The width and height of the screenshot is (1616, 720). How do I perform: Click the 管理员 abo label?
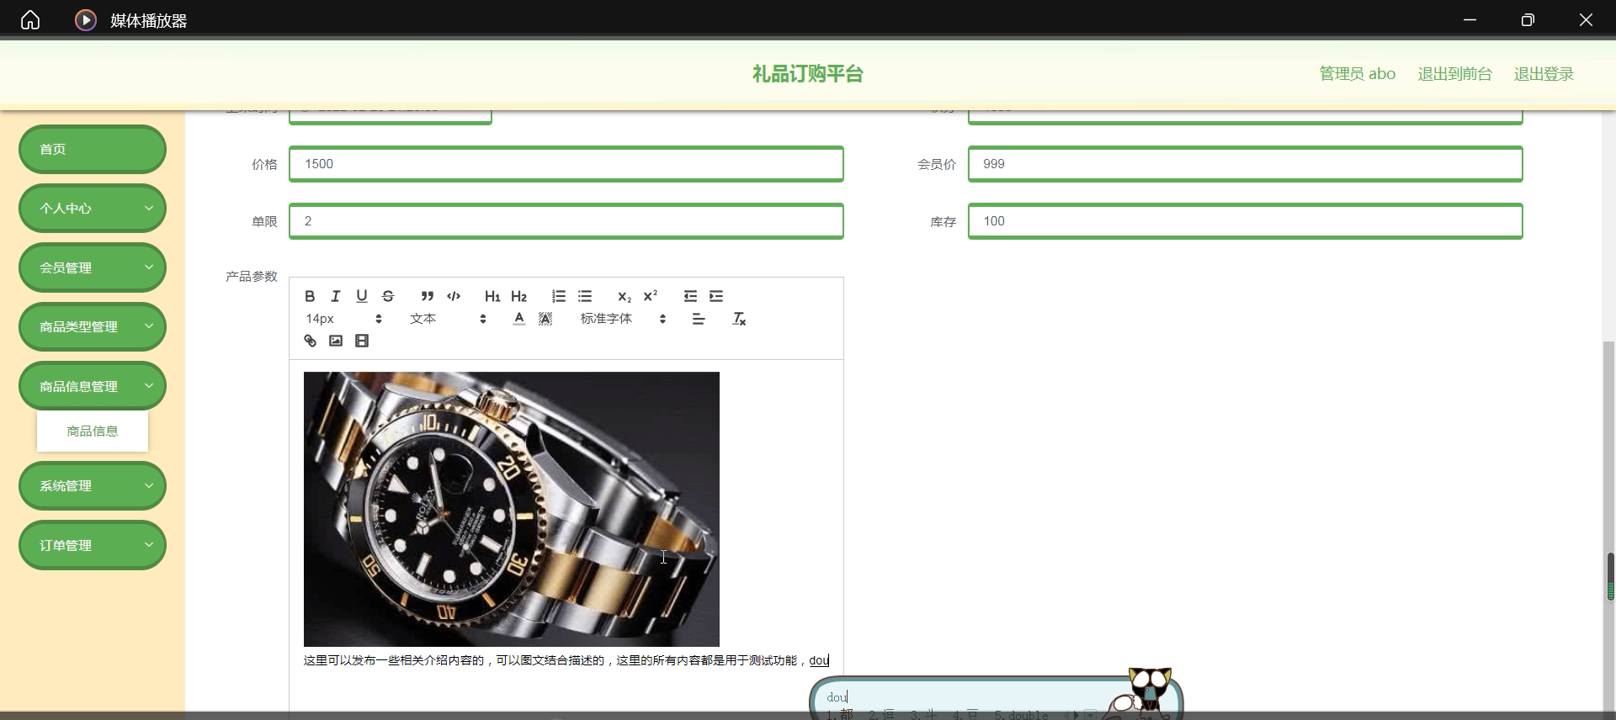click(1357, 74)
